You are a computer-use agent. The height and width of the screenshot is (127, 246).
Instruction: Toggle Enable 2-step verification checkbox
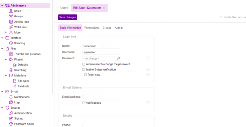point(84,69)
